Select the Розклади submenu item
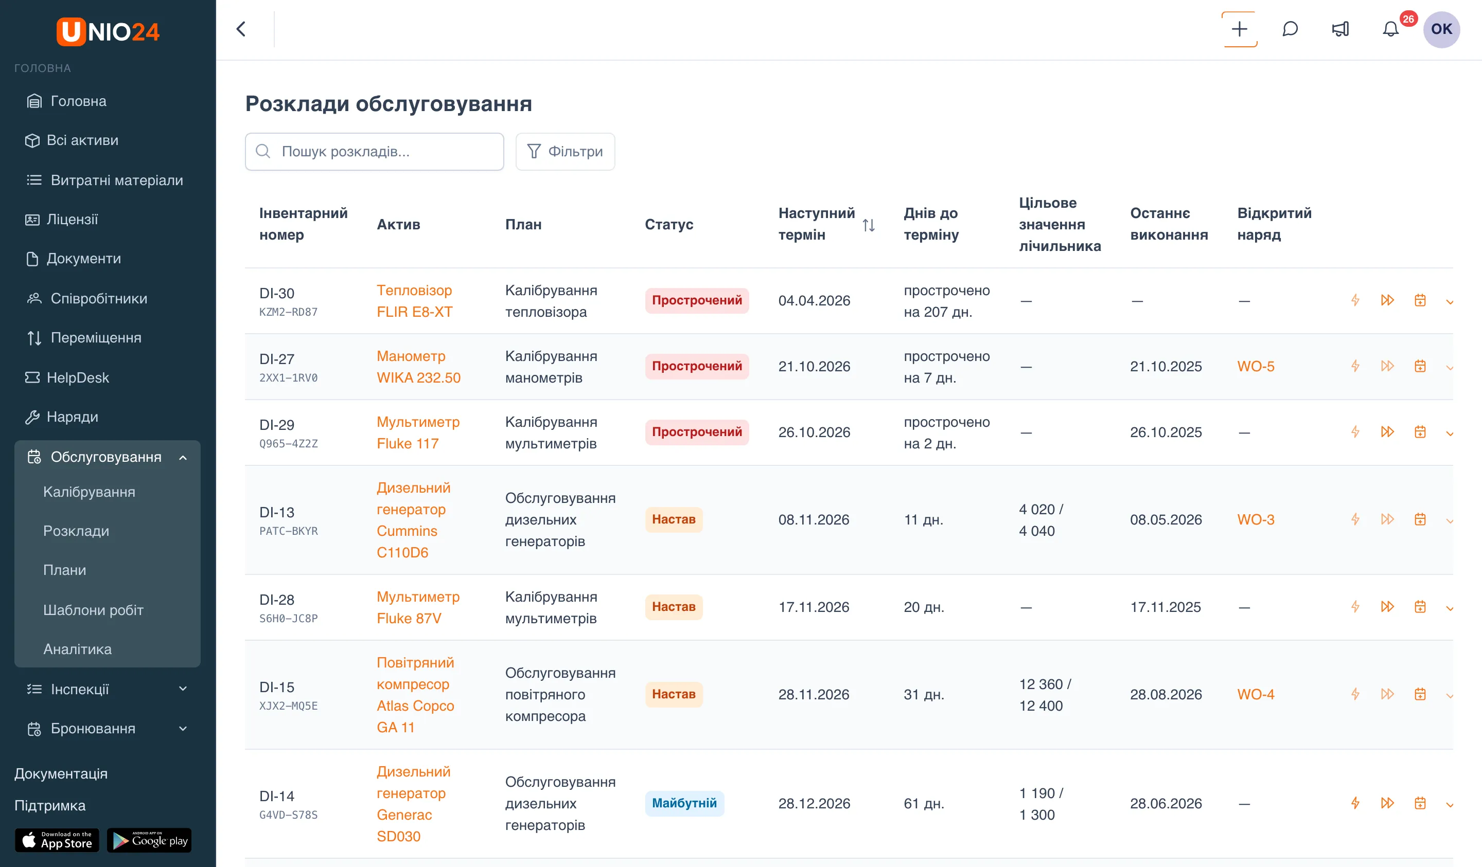Image resolution: width=1482 pixels, height=867 pixels. coord(77,531)
